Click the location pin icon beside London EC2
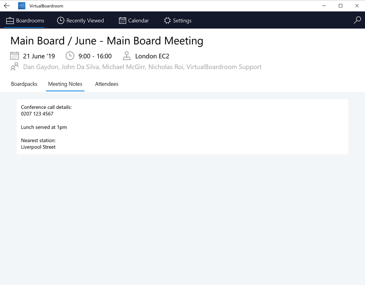The width and height of the screenshot is (365, 285). (127, 56)
